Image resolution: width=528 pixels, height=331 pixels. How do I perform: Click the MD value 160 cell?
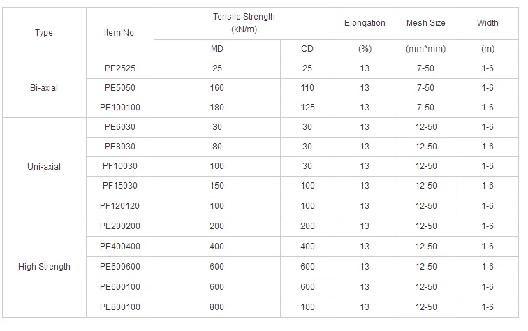click(x=217, y=88)
